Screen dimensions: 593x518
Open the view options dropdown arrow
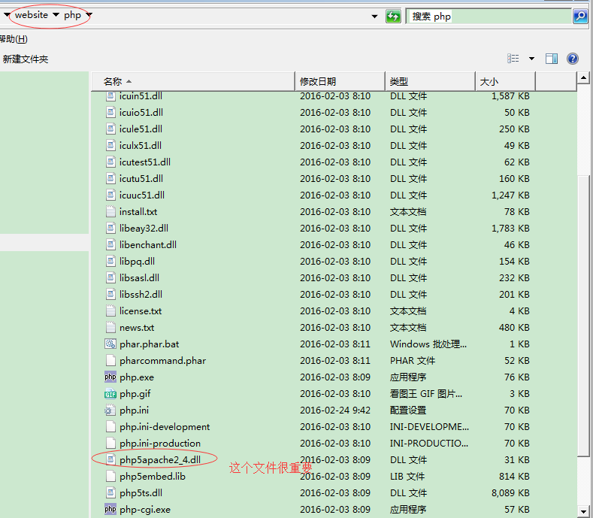pos(531,59)
